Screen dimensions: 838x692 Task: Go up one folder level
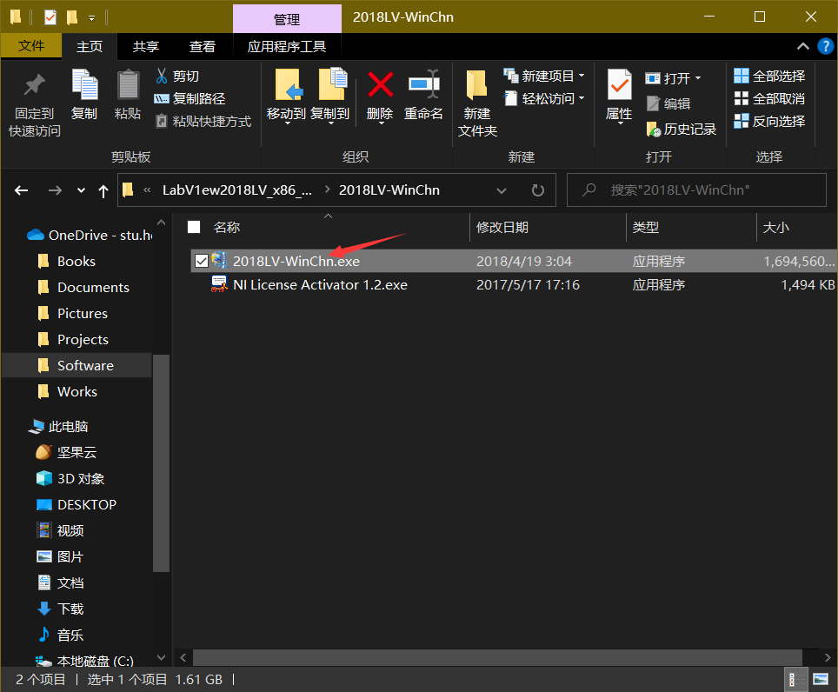[103, 190]
